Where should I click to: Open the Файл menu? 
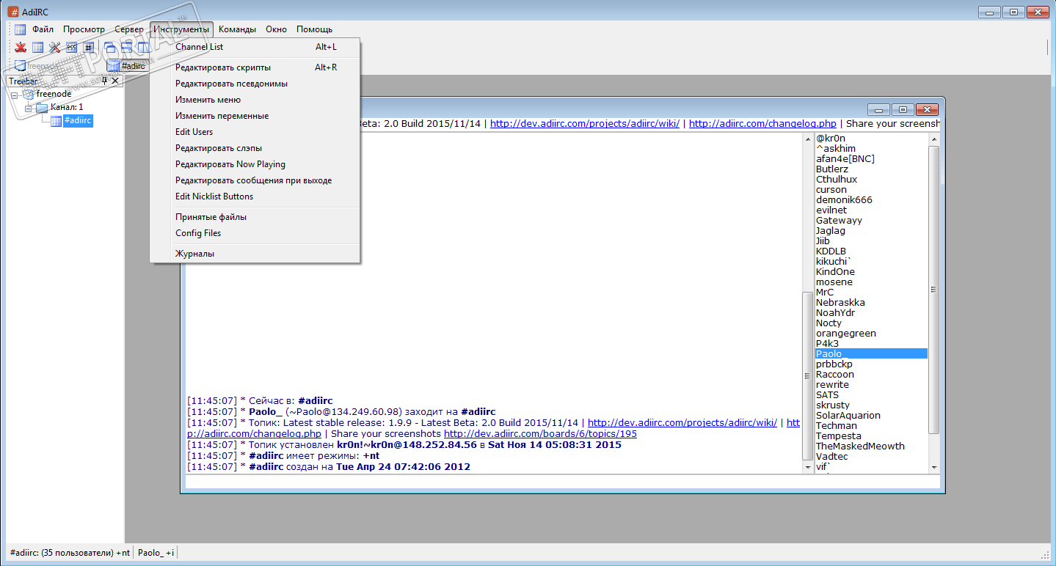pyautogui.click(x=43, y=29)
